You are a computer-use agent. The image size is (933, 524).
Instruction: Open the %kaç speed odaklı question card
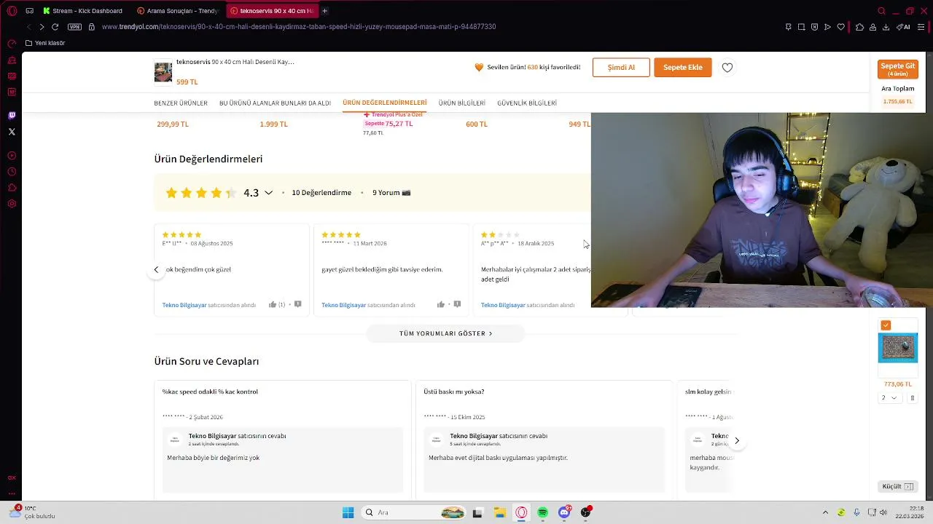282,440
